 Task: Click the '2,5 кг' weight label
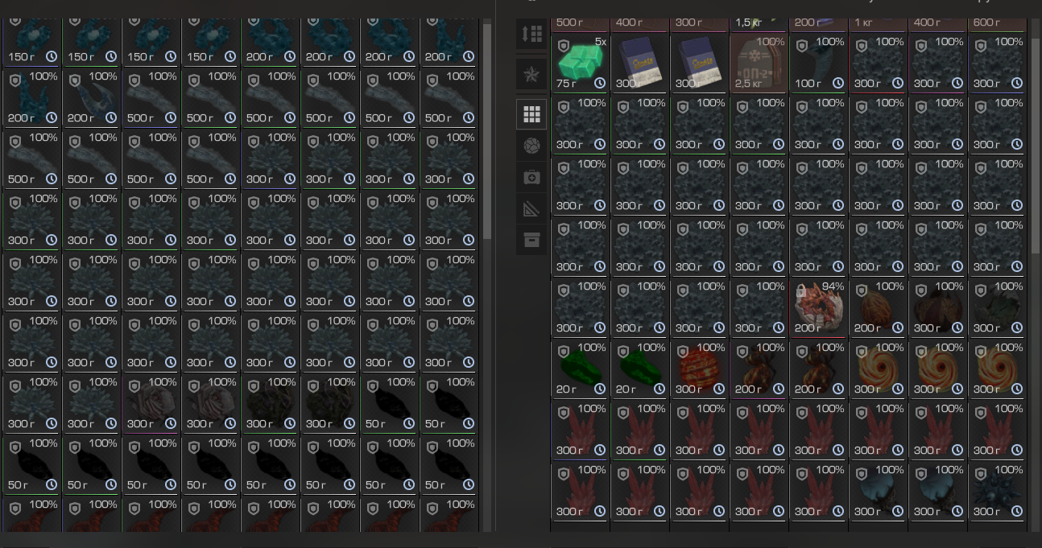pos(748,83)
